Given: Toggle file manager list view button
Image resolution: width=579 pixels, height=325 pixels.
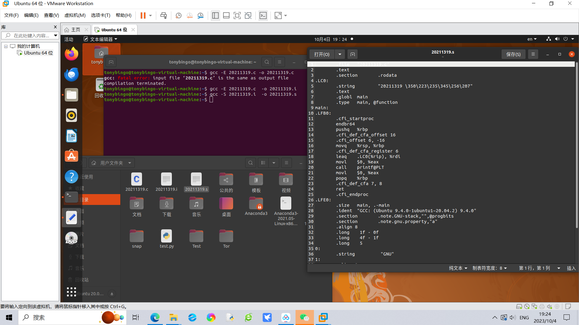Looking at the screenshot, I should point(263,163).
